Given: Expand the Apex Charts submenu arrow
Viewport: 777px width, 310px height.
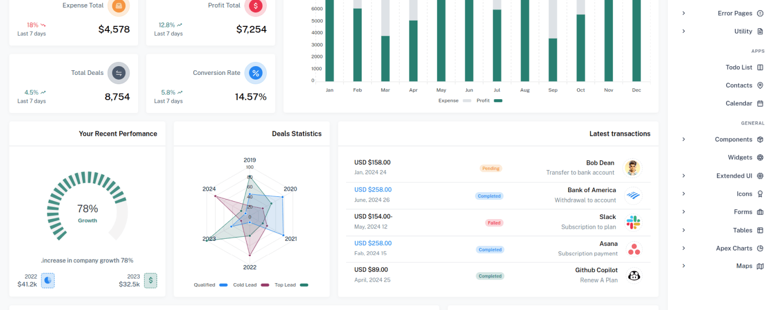Looking at the screenshot, I should (684, 248).
